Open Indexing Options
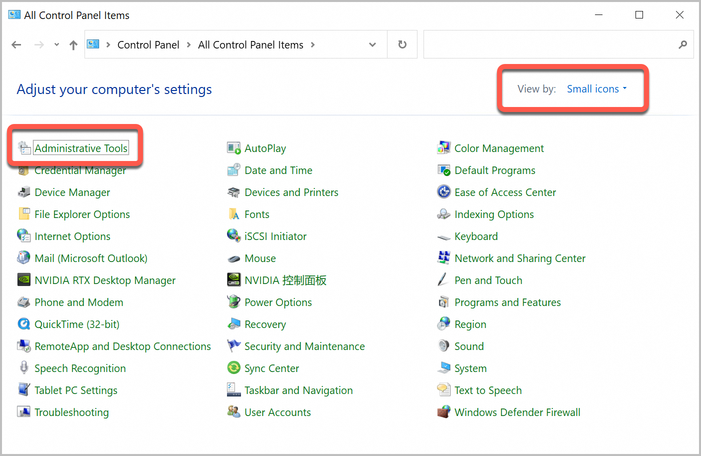This screenshot has height=456, width=701. 494,214
